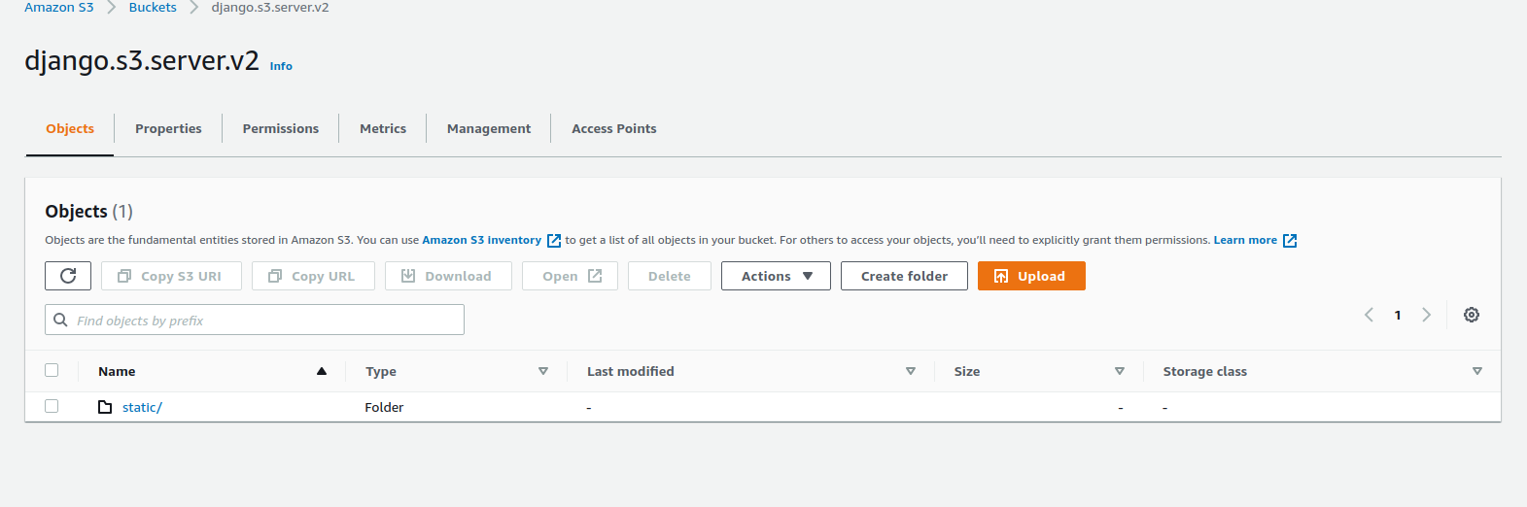Open the Buckets breadcrumb link
Image resolution: width=1527 pixels, height=507 pixels.
click(153, 7)
